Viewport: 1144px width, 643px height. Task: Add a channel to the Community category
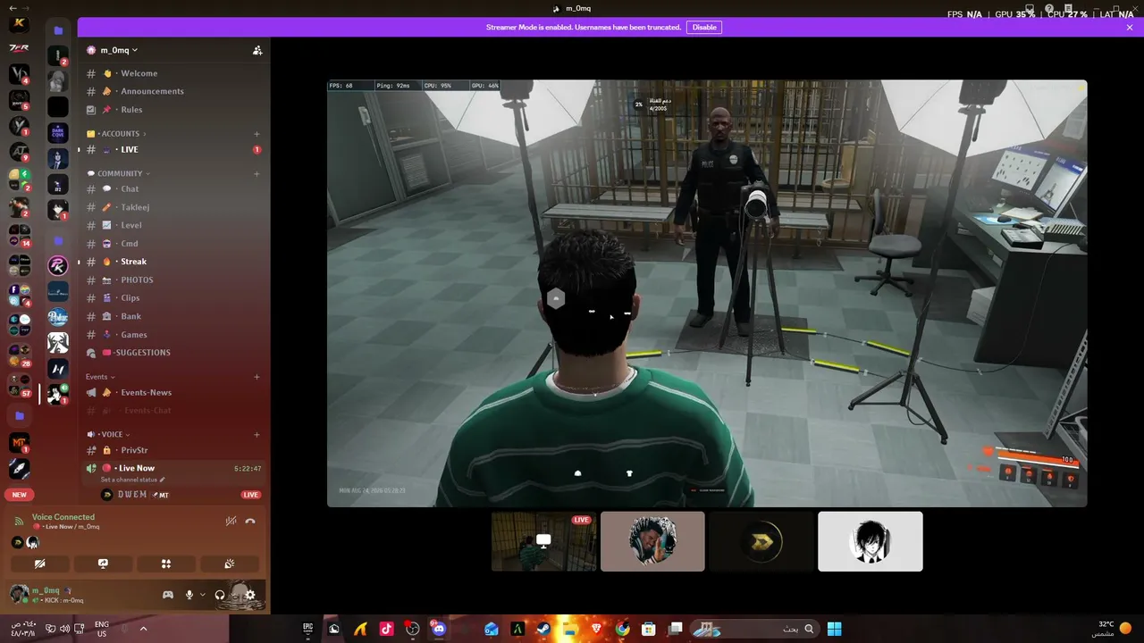[x=257, y=174]
